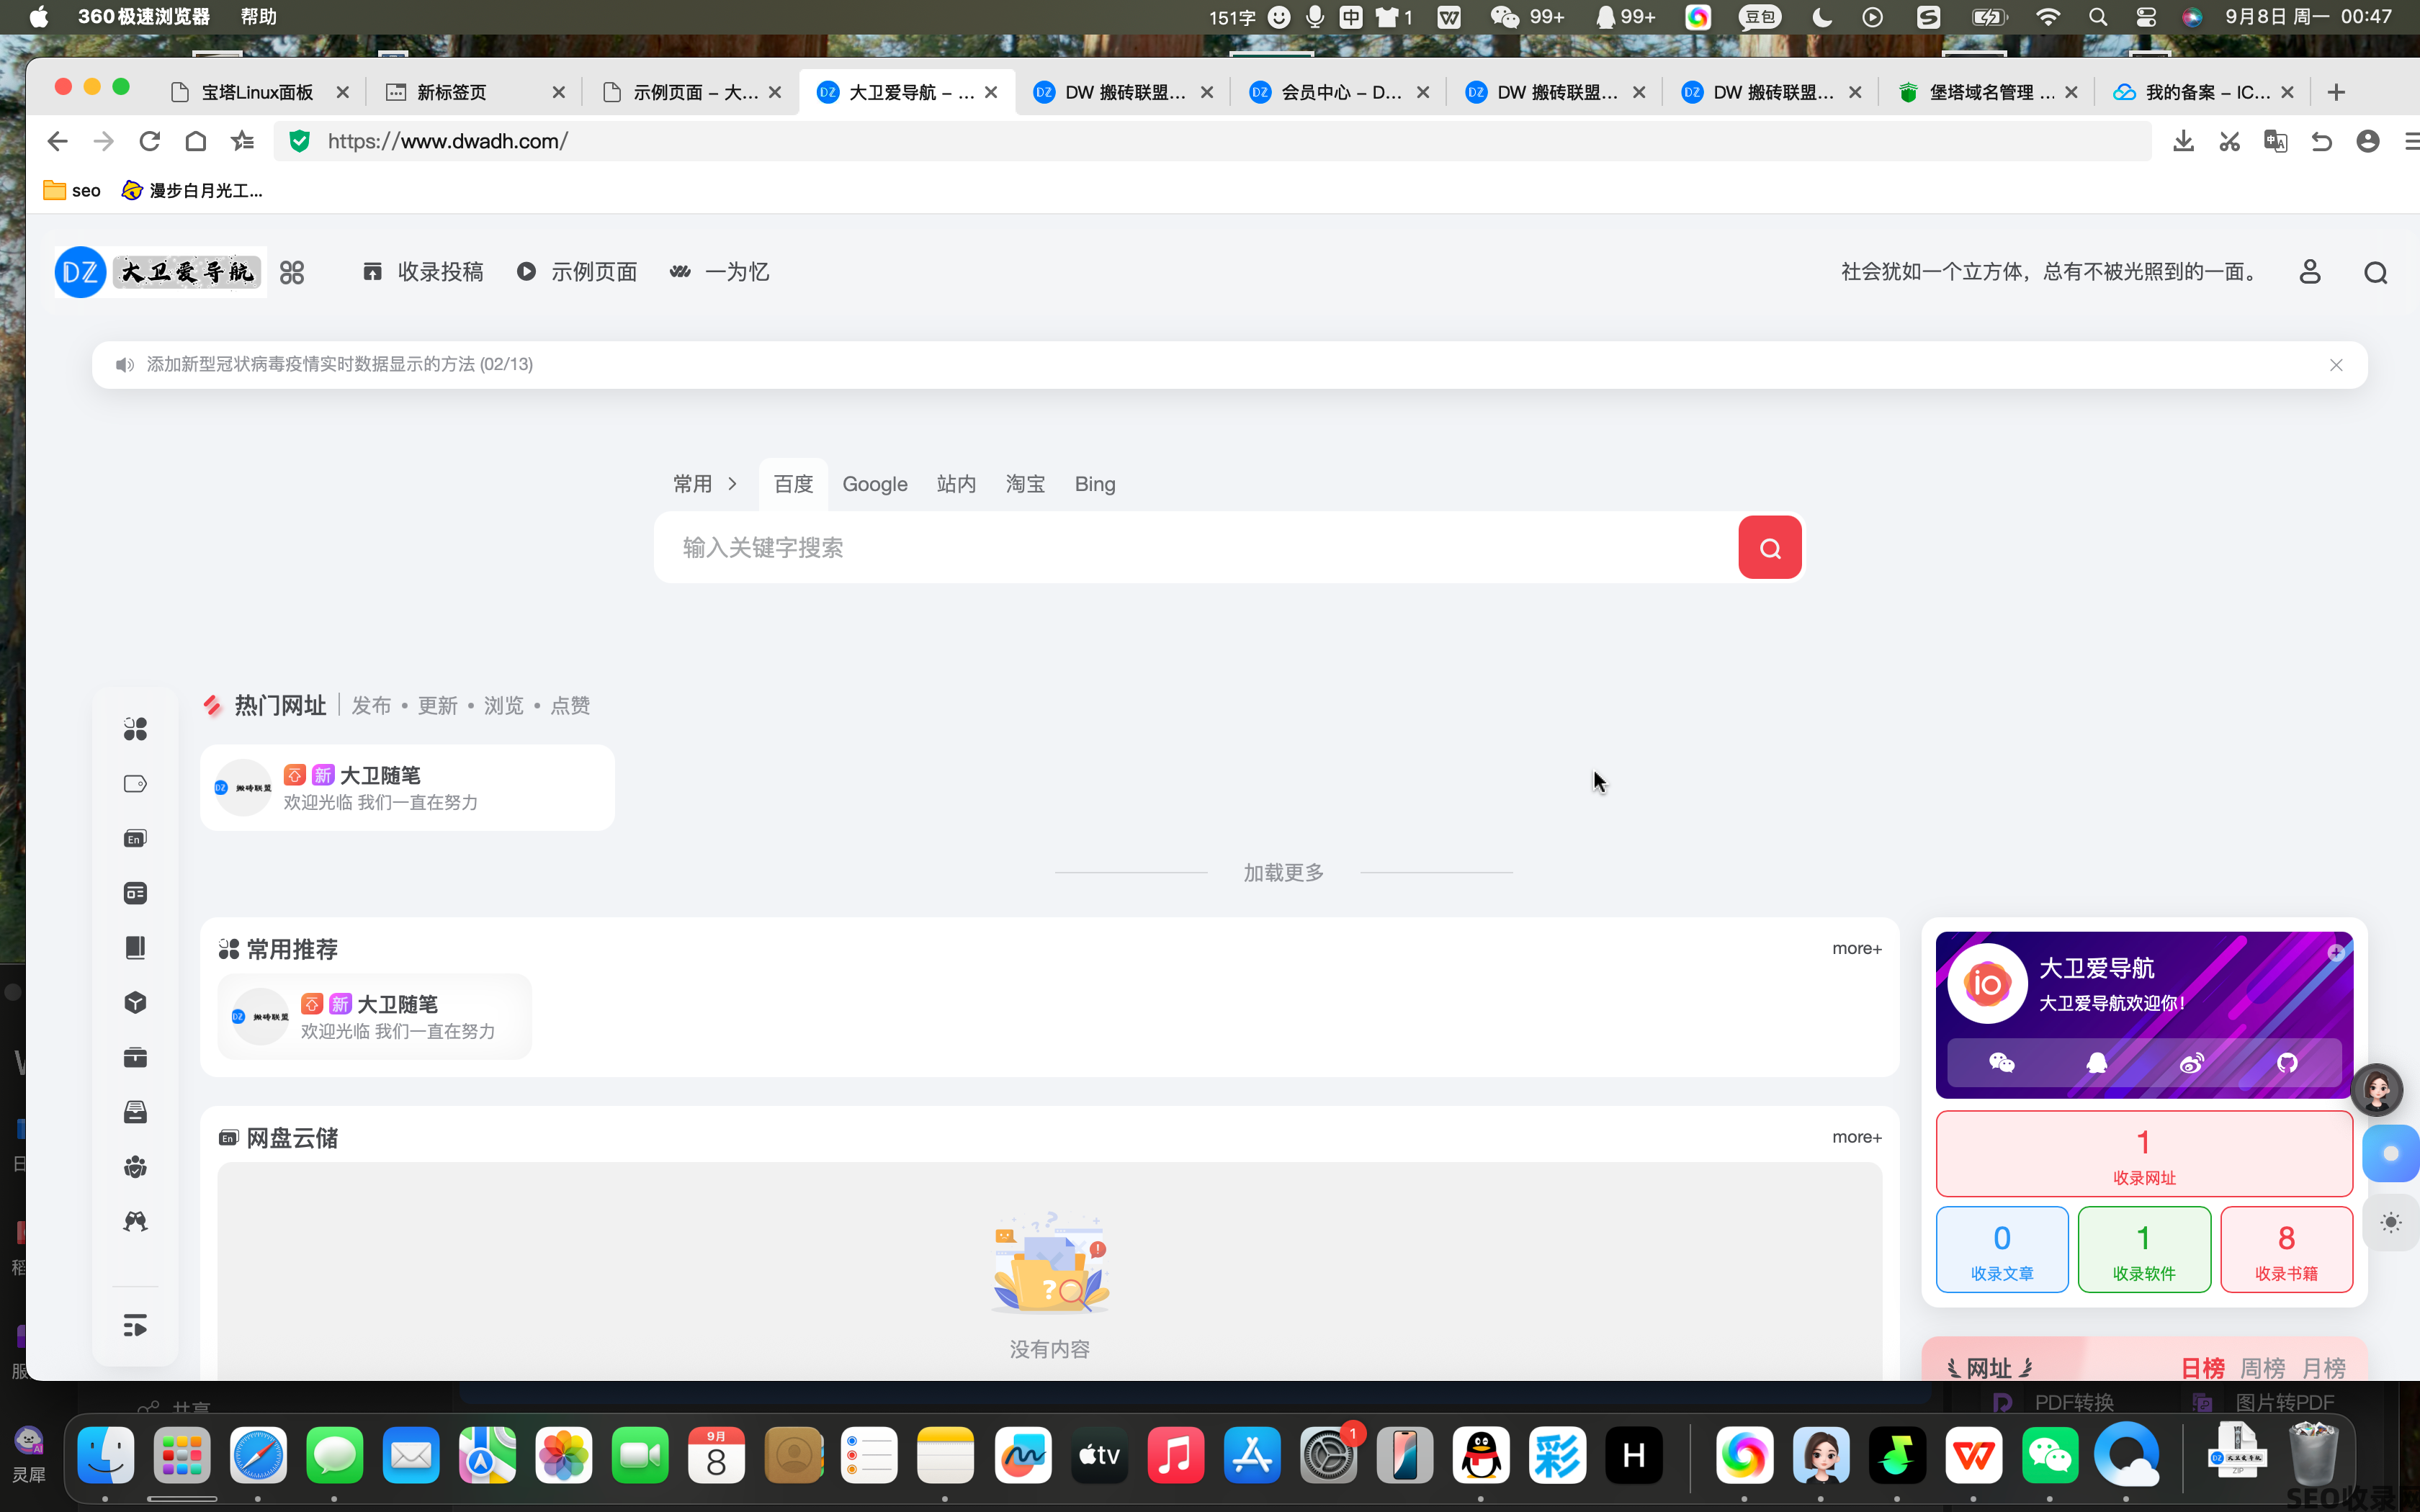
Task: Select the 淘宝 search tab
Action: pos(1025,484)
